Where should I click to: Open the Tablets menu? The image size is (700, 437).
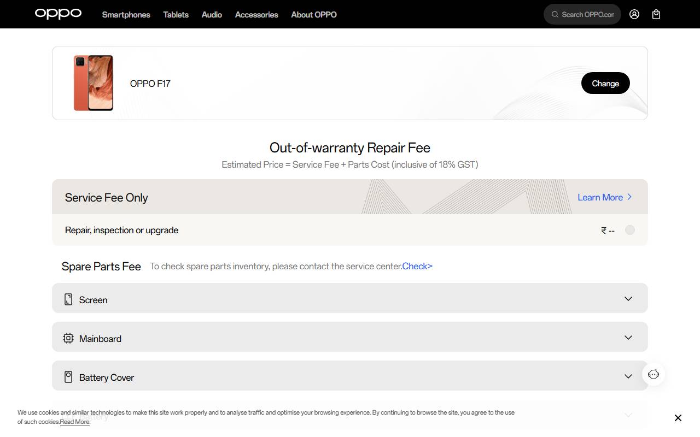176,15
